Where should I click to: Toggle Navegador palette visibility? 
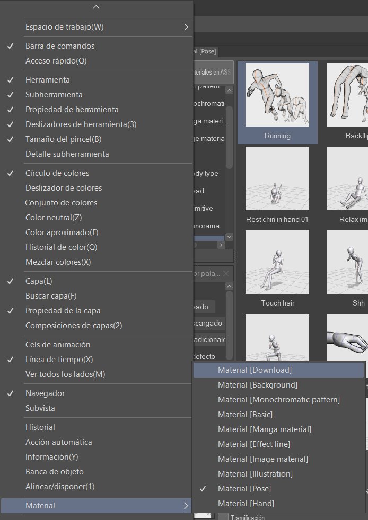click(x=97, y=393)
